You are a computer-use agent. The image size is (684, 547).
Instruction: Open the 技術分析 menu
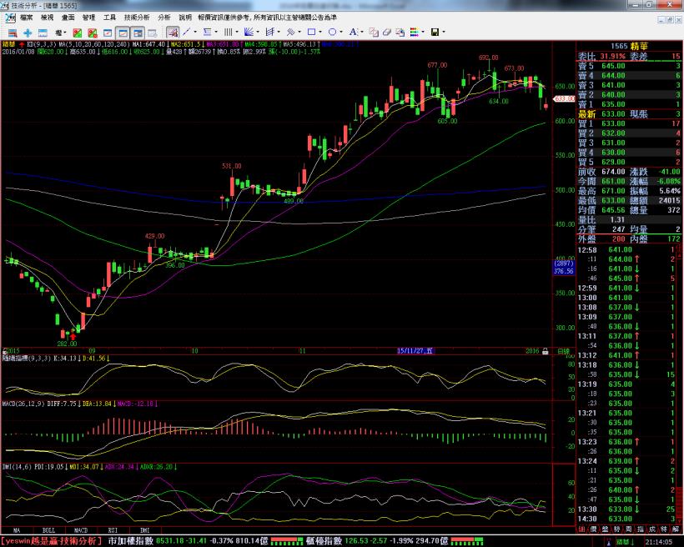click(x=137, y=17)
